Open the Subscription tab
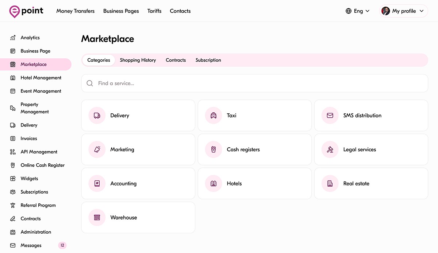438x253 pixels. pyautogui.click(x=208, y=60)
